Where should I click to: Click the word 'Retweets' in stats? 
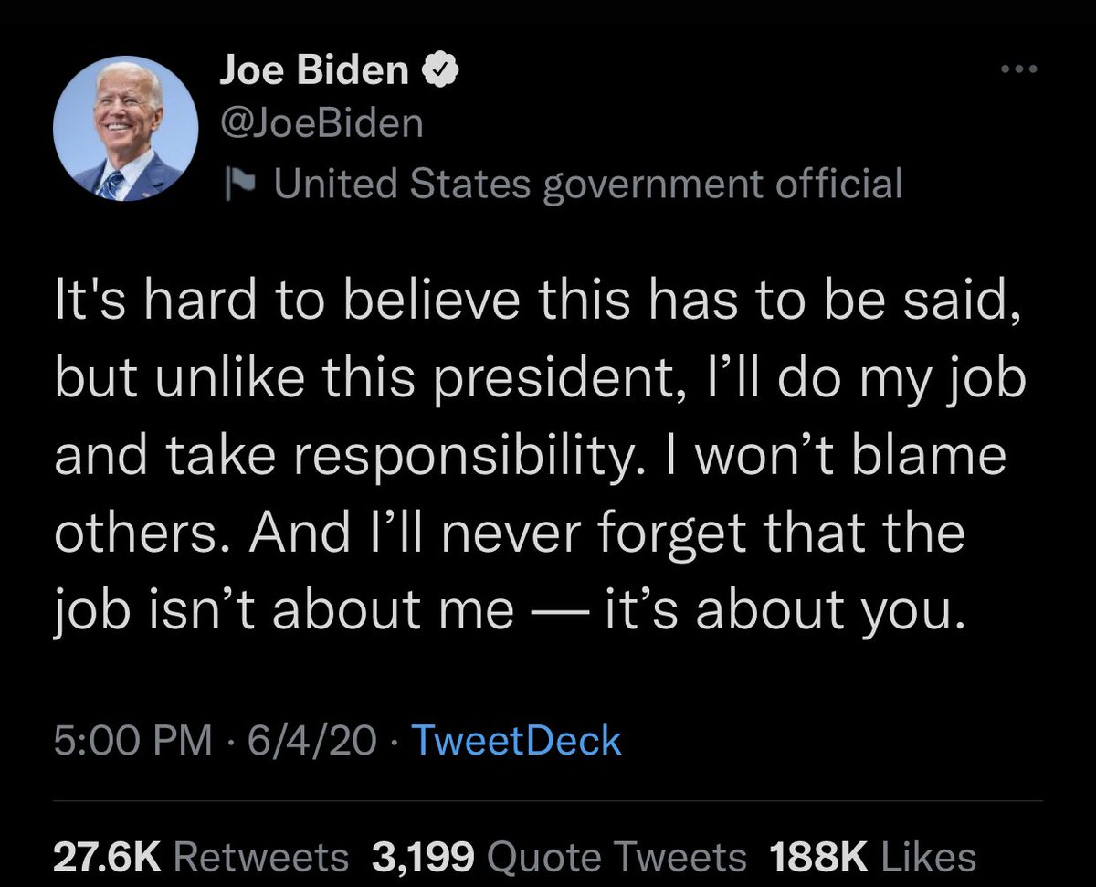coord(260,858)
